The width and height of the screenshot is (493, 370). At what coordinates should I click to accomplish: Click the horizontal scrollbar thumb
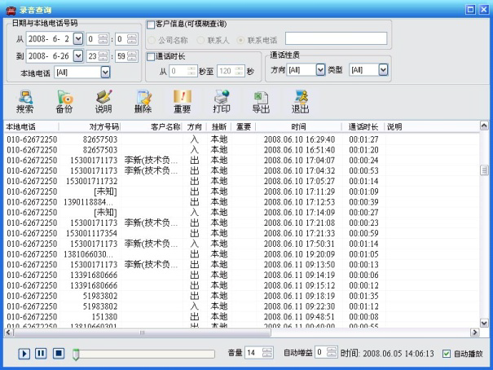pos(142,333)
